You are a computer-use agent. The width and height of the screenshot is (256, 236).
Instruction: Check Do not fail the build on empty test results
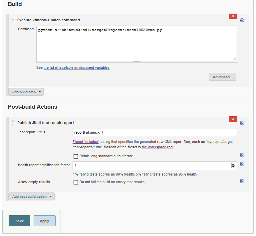76,182
